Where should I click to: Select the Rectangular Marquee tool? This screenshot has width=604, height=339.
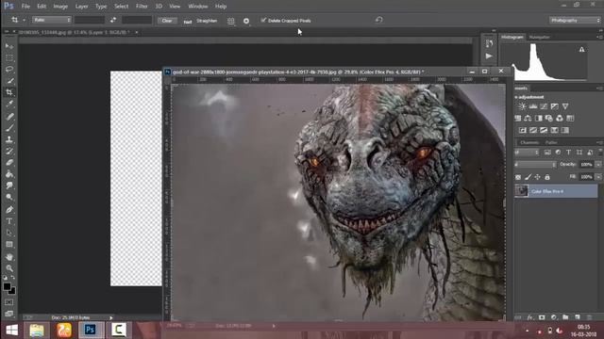click(9, 57)
